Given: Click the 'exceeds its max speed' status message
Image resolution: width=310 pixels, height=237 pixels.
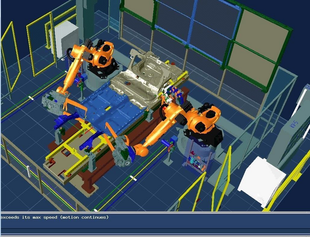Looking at the screenshot, I should (55, 217).
